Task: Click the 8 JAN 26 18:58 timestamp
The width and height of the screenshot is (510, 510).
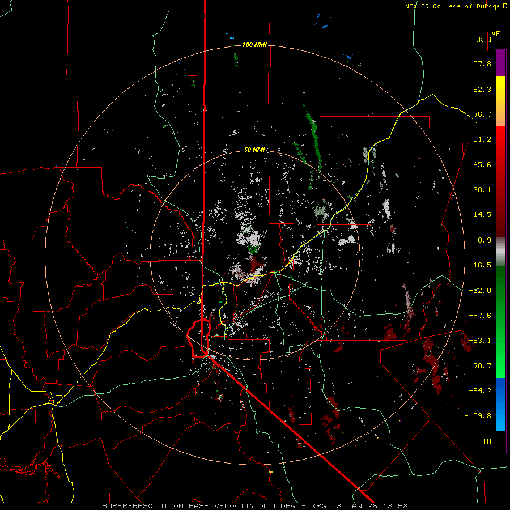Action: click(372, 506)
